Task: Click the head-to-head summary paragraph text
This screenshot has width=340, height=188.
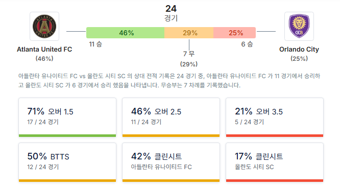Action: tap(169, 81)
